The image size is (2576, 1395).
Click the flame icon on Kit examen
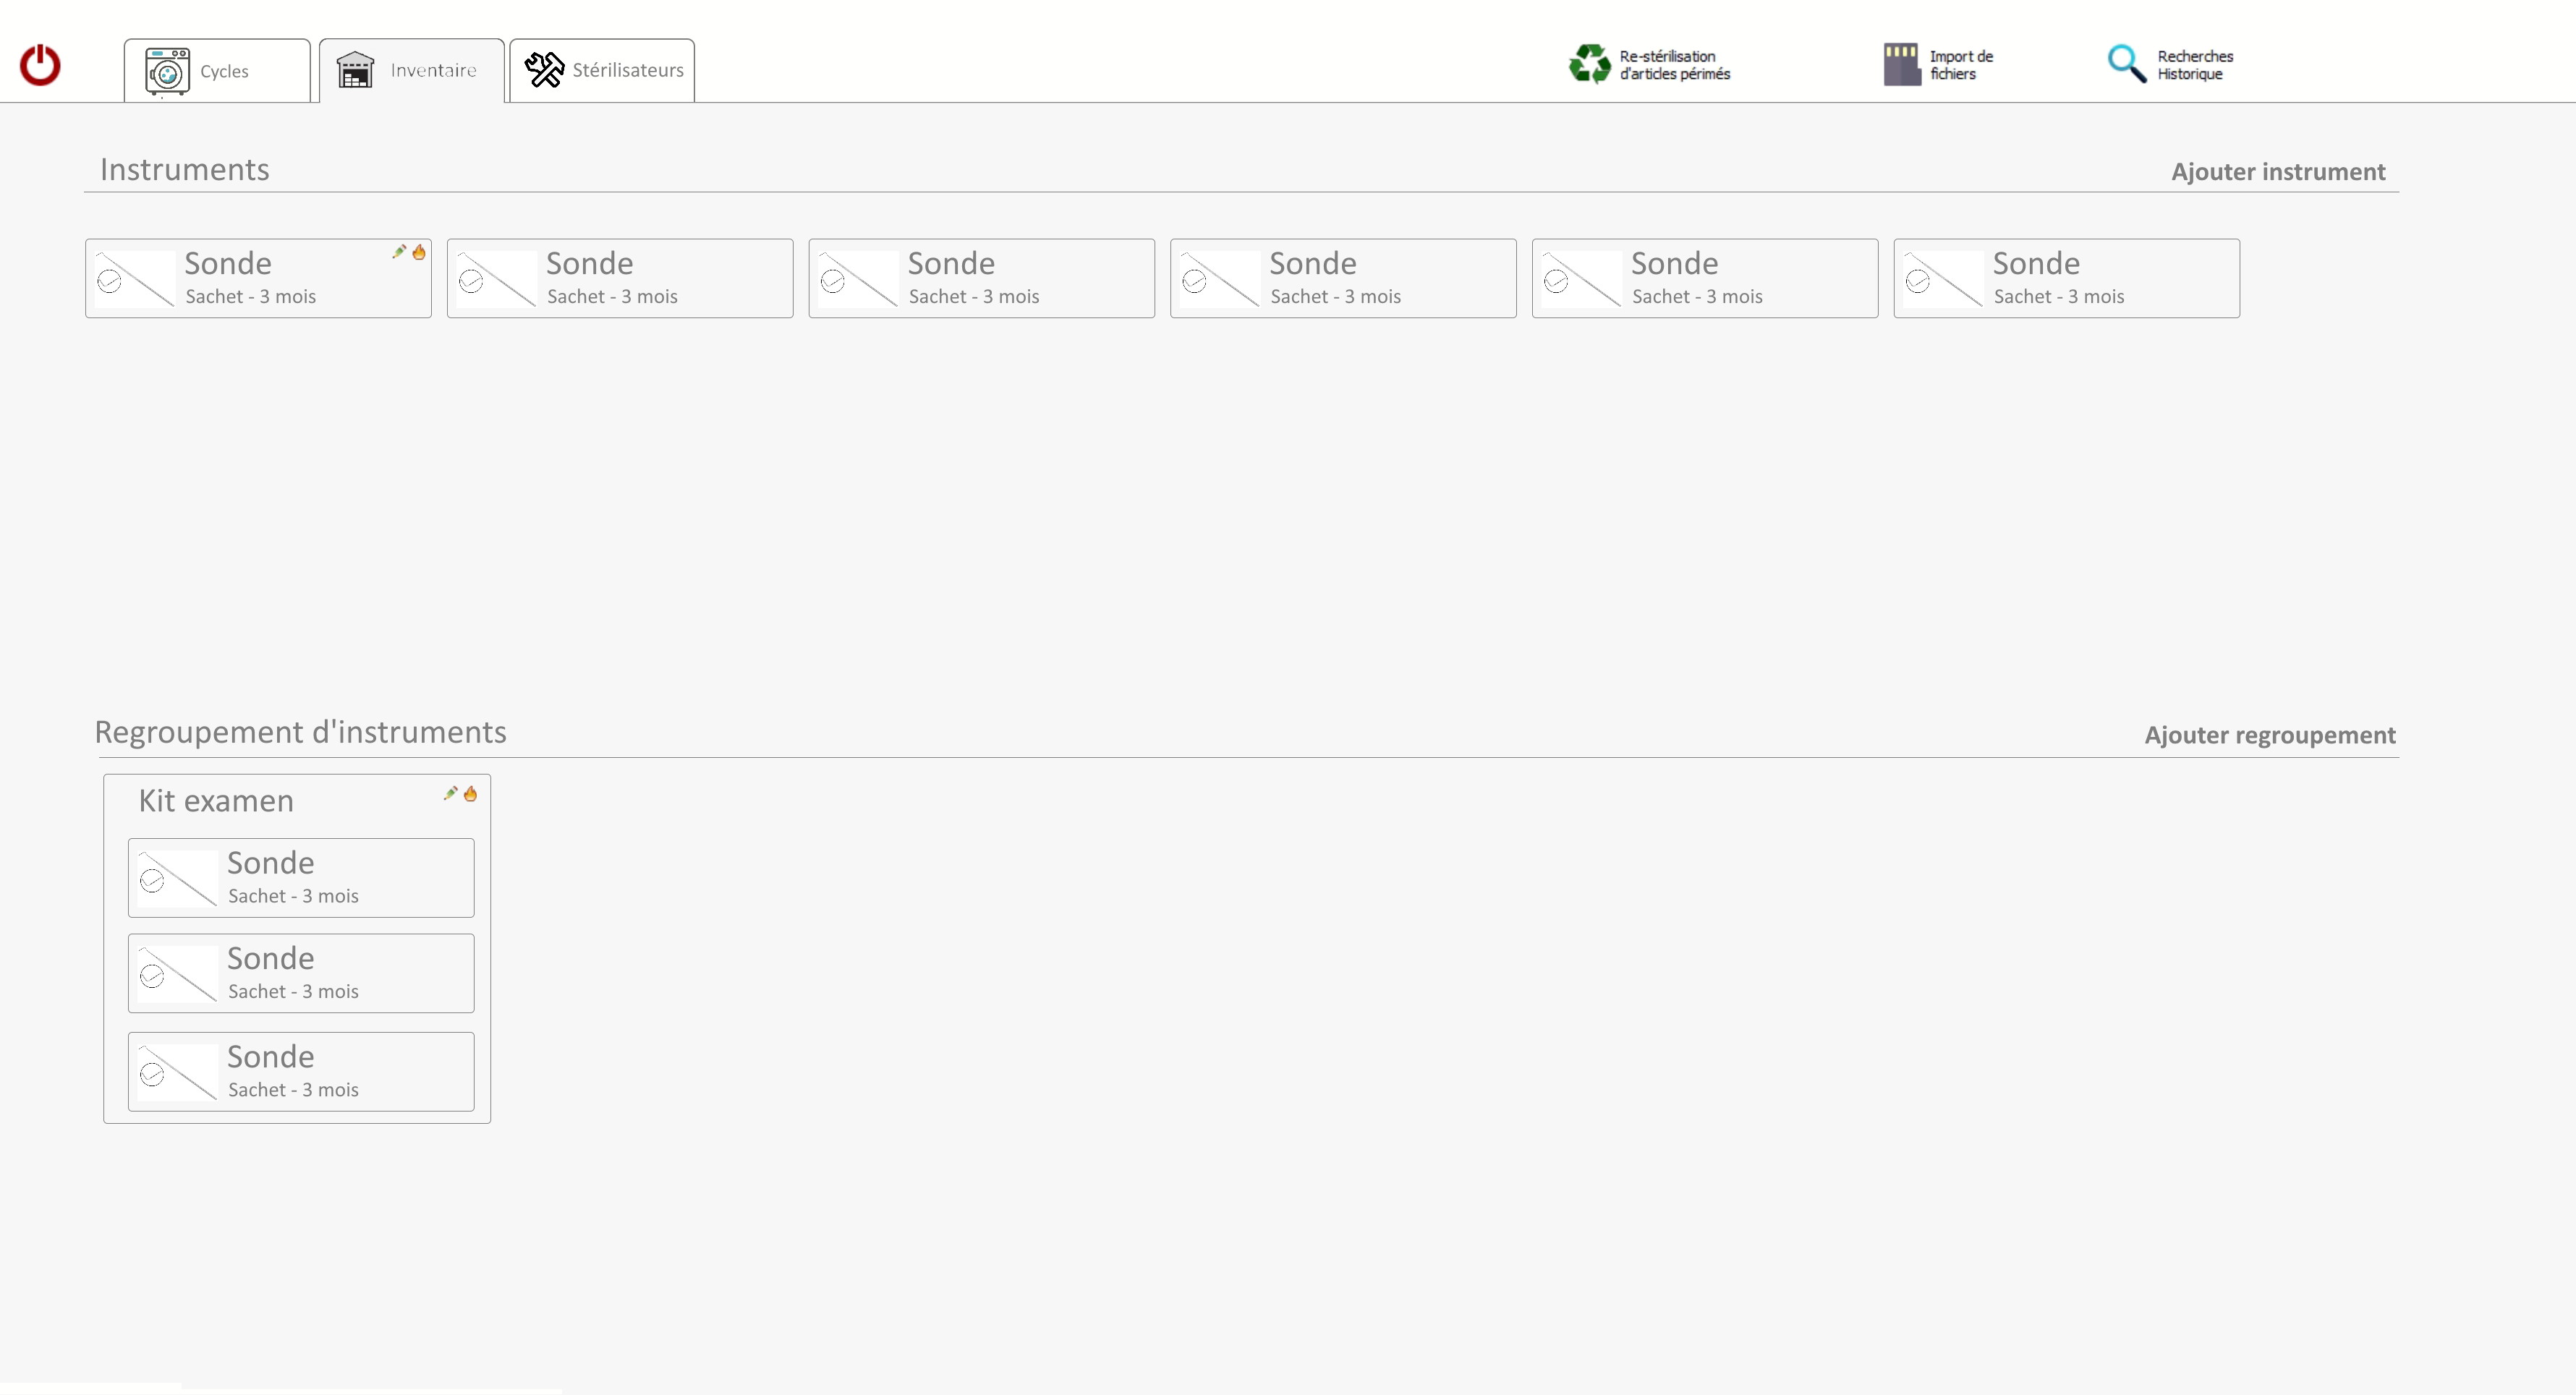470,793
